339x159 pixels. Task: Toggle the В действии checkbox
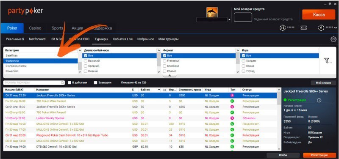(69, 82)
